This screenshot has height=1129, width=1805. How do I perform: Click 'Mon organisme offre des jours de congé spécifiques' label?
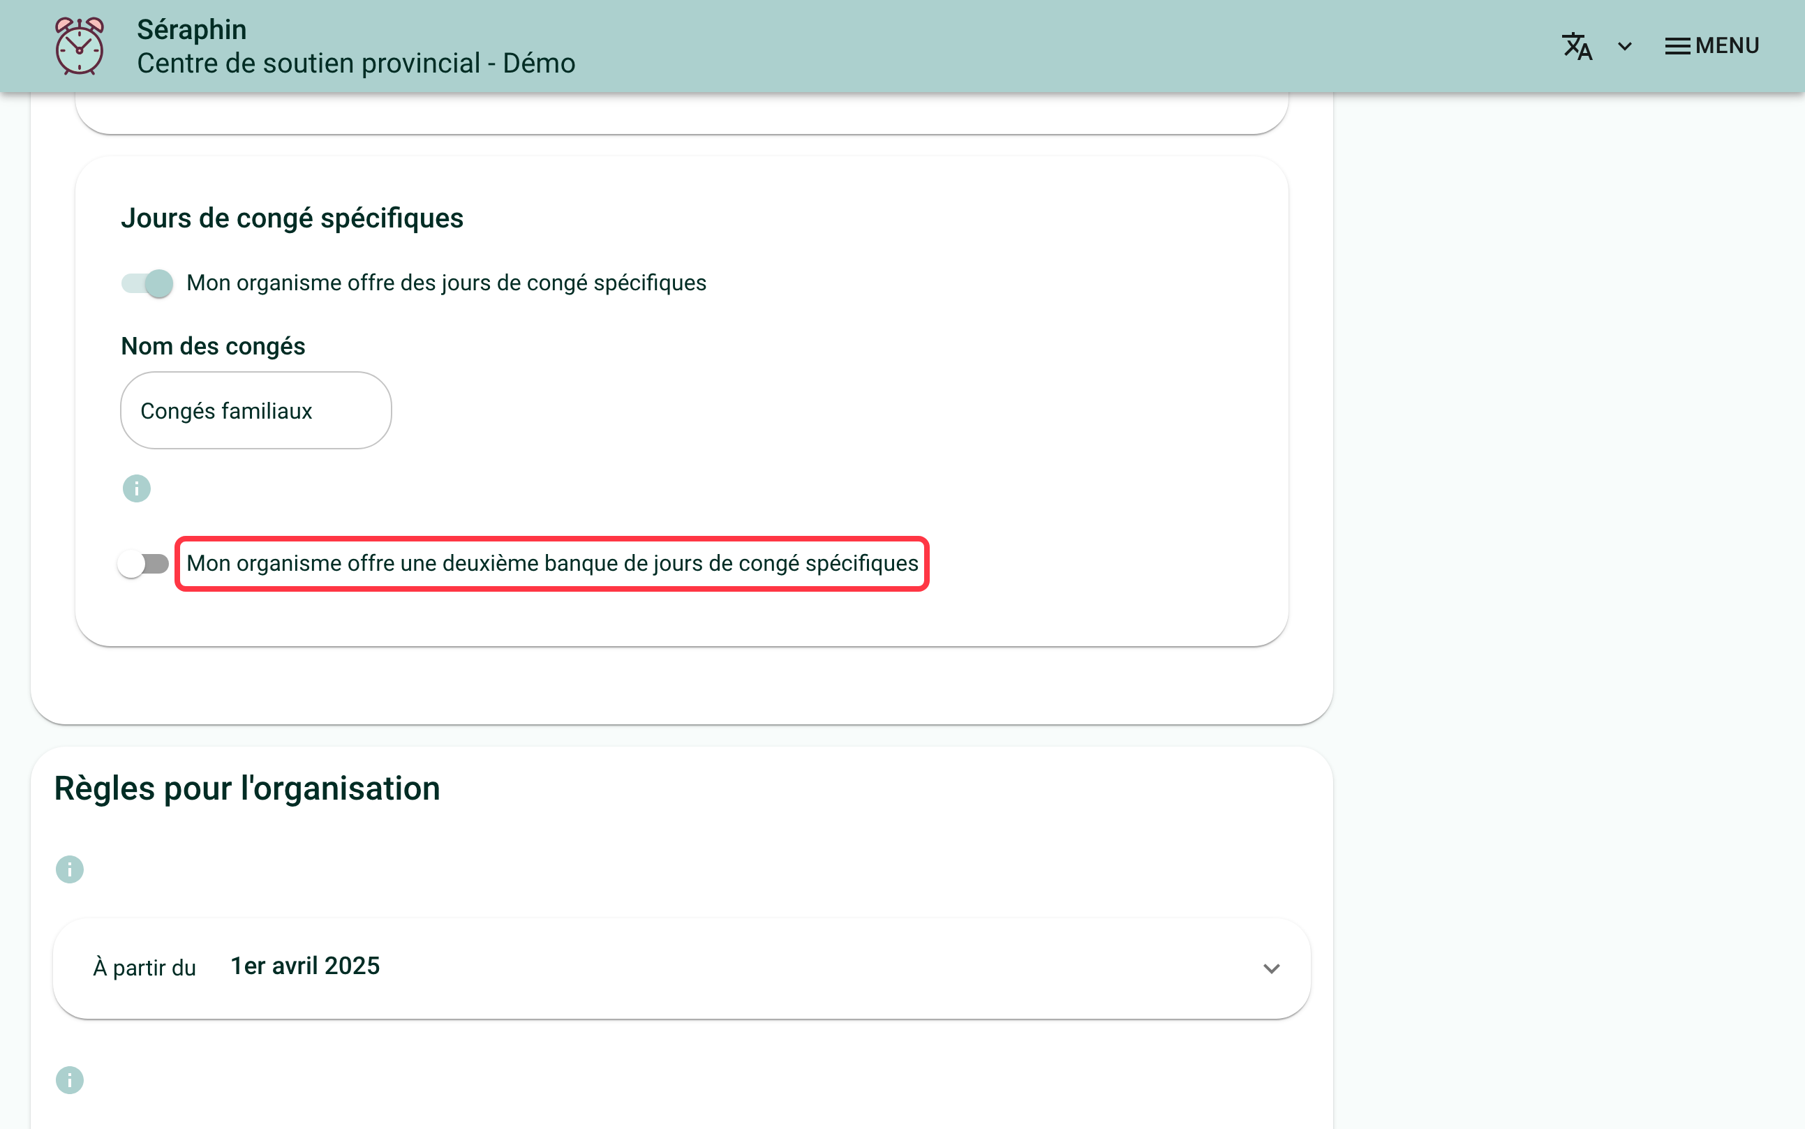point(447,283)
